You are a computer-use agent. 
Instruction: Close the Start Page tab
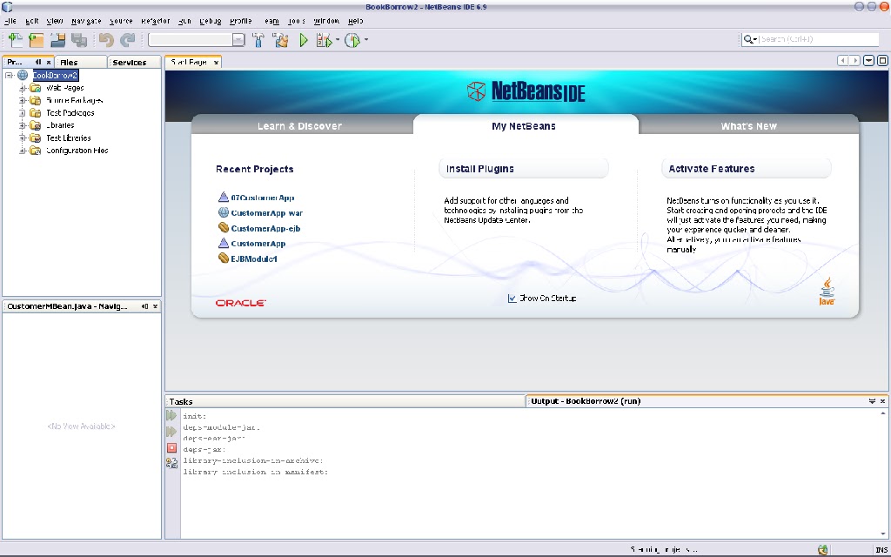[216, 63]
